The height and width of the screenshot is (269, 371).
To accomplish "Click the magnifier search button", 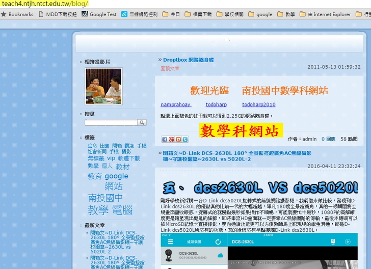I will 142,122.
